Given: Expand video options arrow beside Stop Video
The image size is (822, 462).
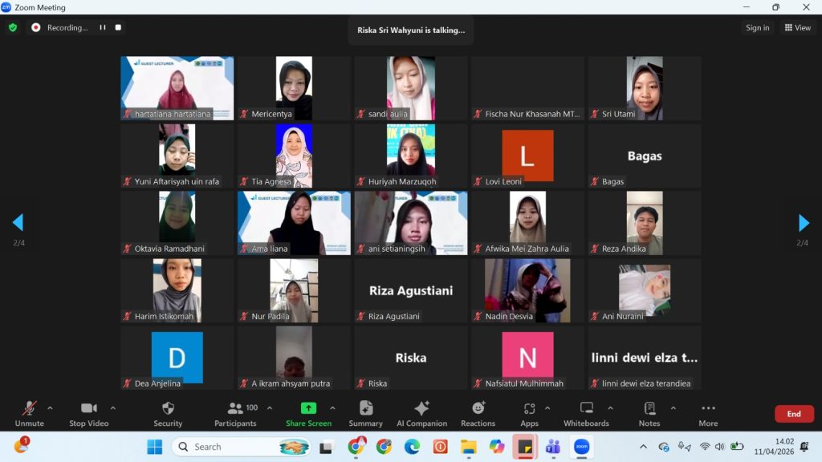Looking at the screenshot, I should (x=112, y=407).
